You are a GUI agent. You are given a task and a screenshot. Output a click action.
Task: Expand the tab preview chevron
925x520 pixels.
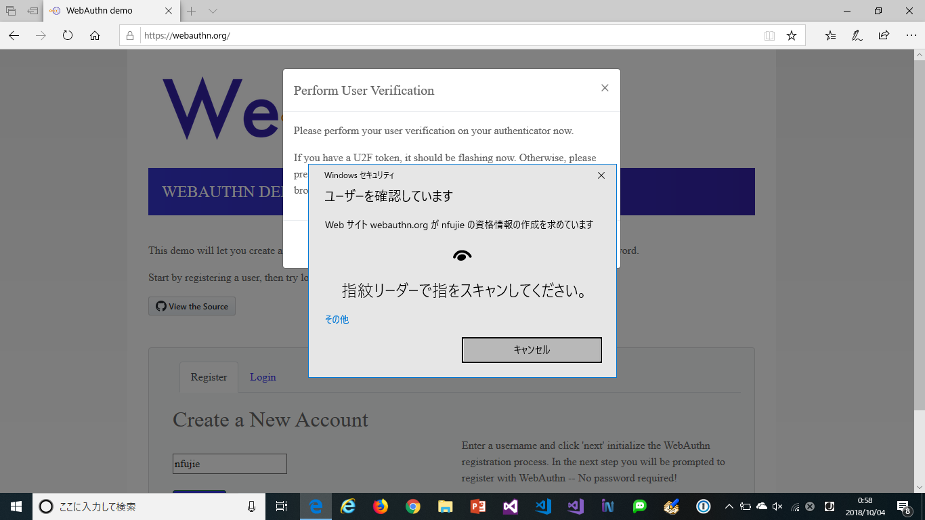213,11
